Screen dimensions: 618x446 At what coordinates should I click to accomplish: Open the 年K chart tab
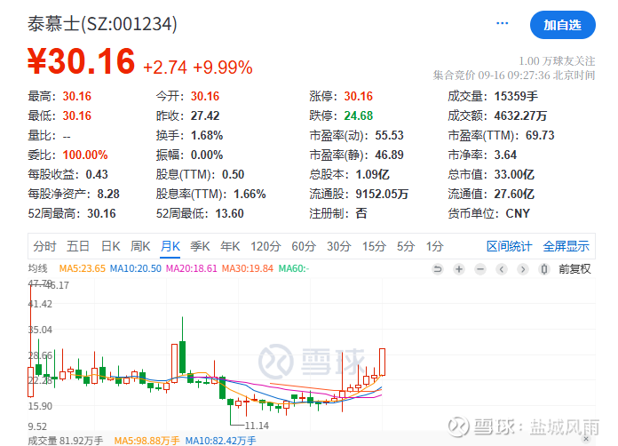tap(230, 246)
